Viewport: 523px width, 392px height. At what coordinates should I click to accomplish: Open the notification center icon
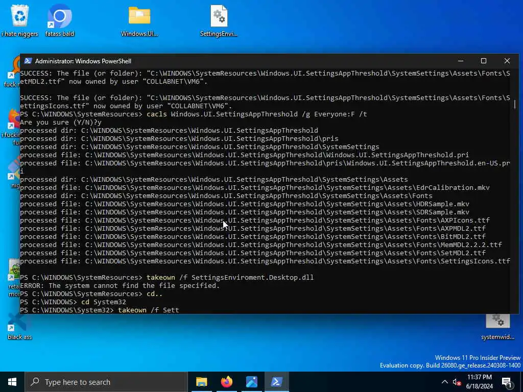click(x=507, y=382)
